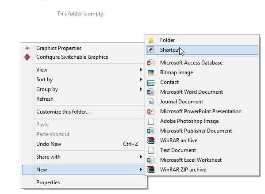
Task: Click the yellow Folder icon in New submenu
Action: [150, 40]
